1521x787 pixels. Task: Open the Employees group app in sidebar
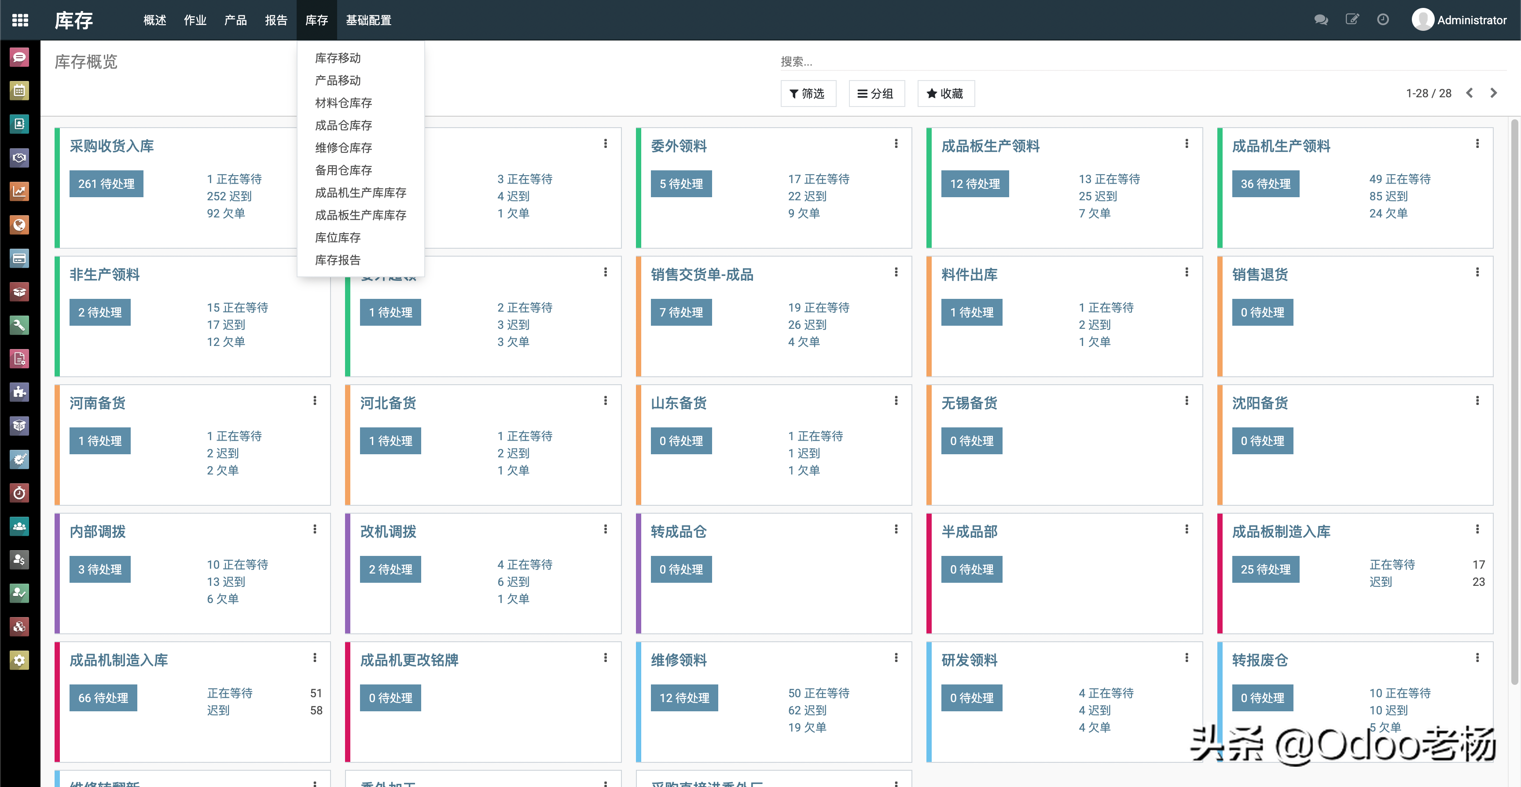(x=19, y=526)
